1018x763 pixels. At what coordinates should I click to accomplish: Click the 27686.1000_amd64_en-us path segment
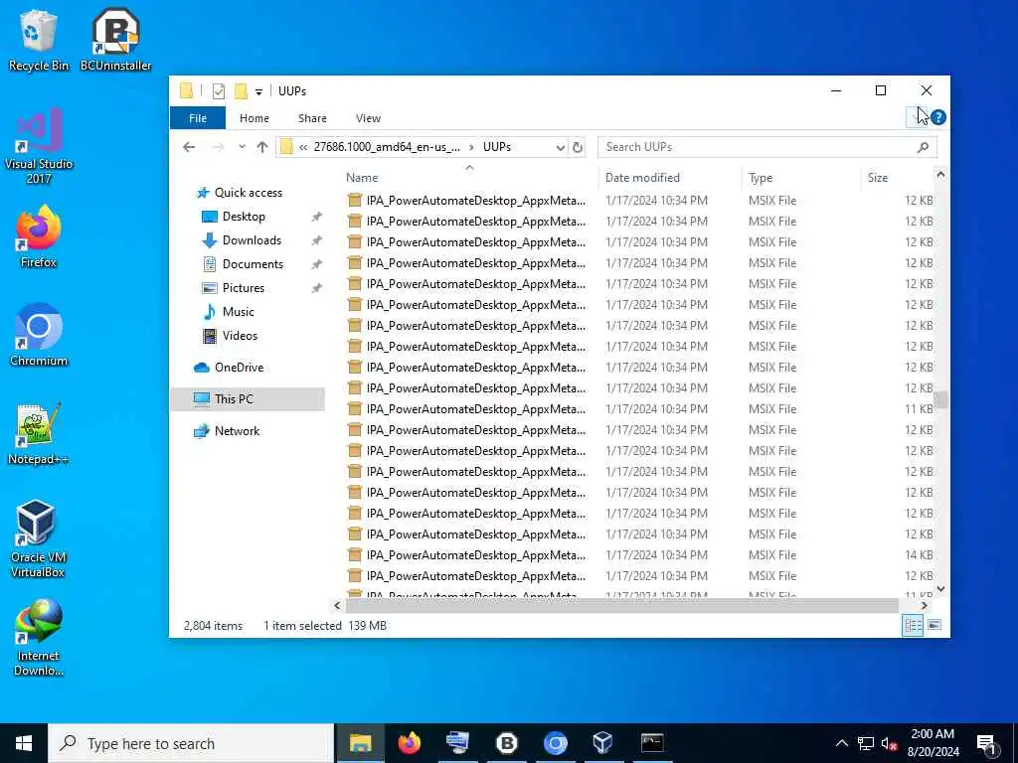pyautogui.click(x=387, y=147)
